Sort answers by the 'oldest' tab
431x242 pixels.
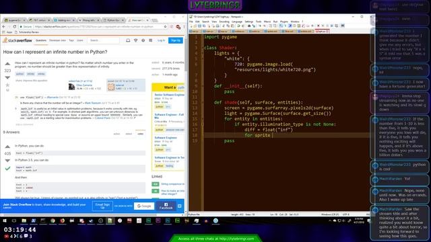[129, 134]
